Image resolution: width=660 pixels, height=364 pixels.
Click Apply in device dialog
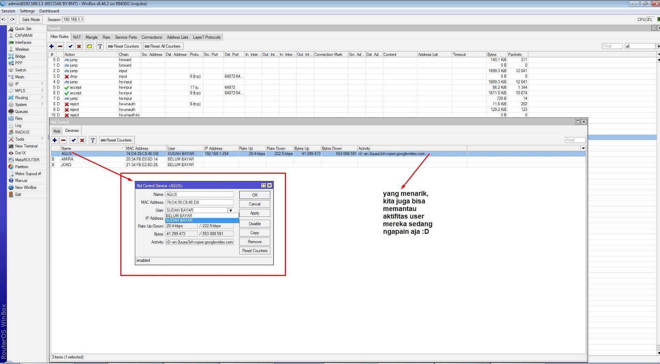tap(255, 213)
